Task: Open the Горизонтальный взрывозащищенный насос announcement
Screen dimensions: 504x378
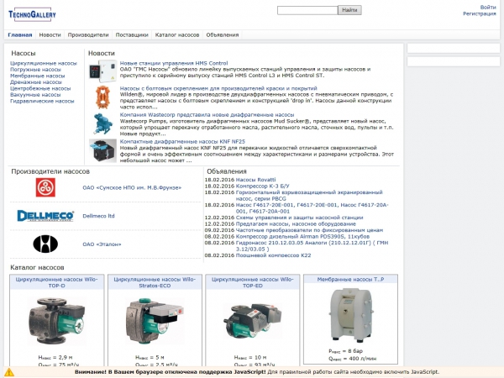Action: pos(309,196)
